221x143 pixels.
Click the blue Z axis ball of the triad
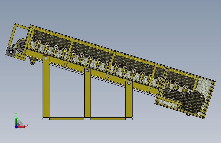16,127
